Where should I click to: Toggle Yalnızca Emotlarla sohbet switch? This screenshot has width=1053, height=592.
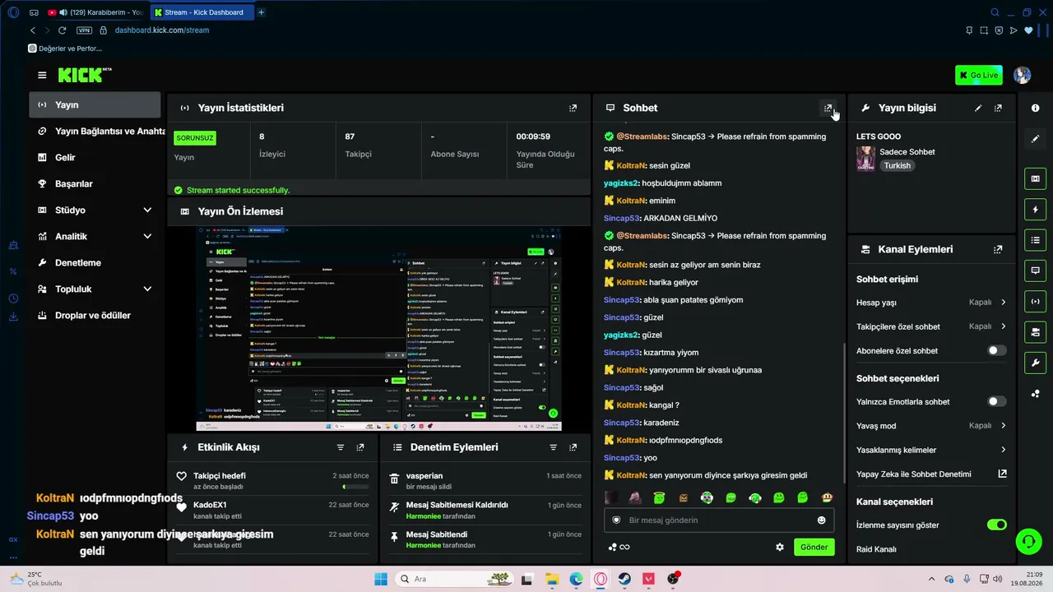click(996, 401)
